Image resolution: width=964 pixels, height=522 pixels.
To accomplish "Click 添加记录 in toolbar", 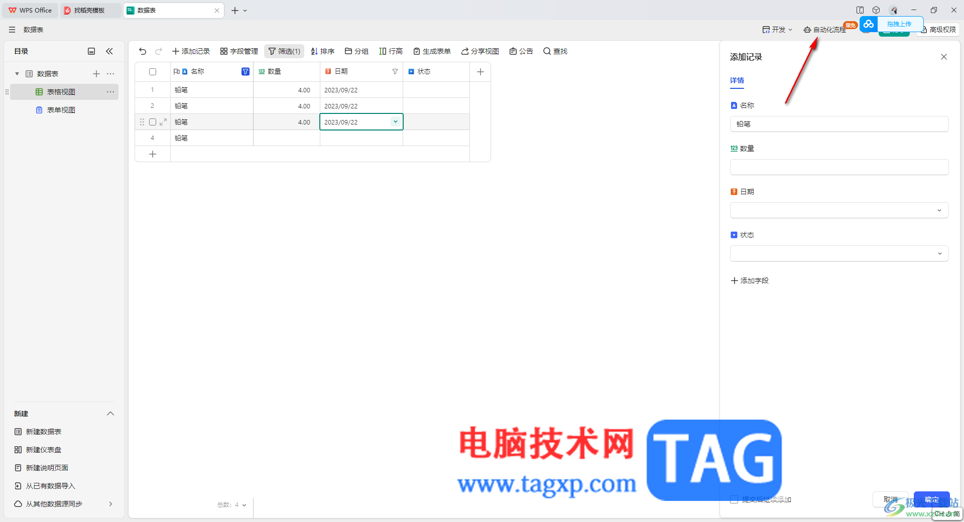I will pyautogui.click(x=191, y=51).
